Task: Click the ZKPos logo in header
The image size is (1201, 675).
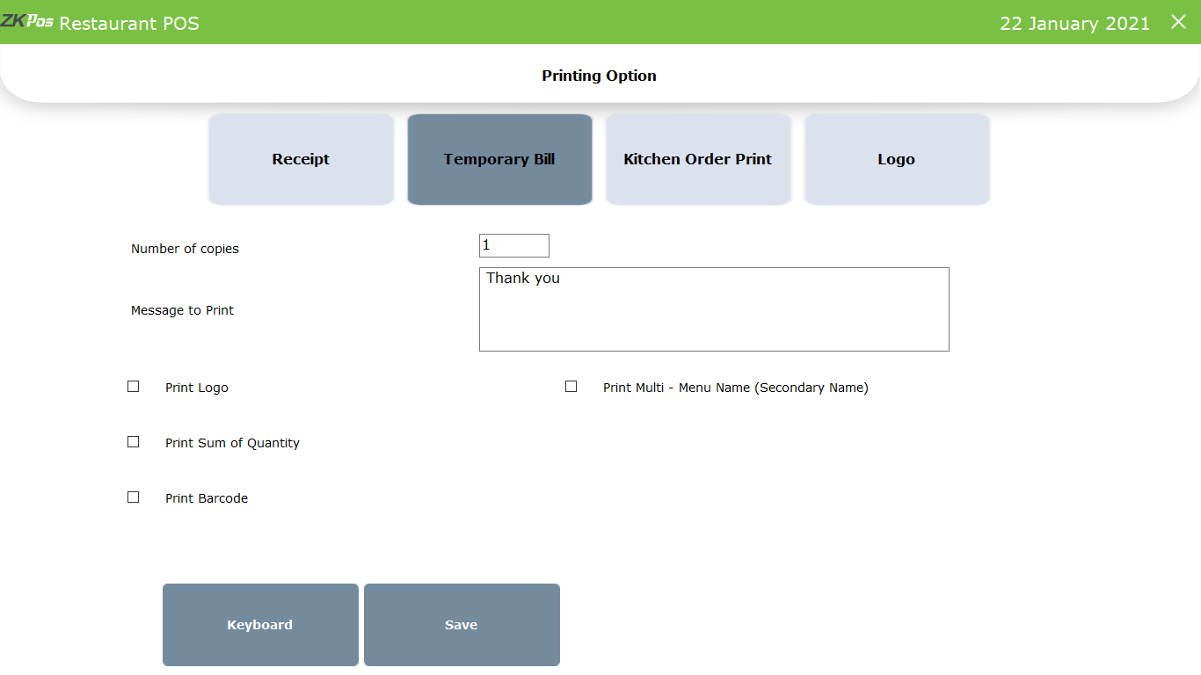Action: coord(27,21)
